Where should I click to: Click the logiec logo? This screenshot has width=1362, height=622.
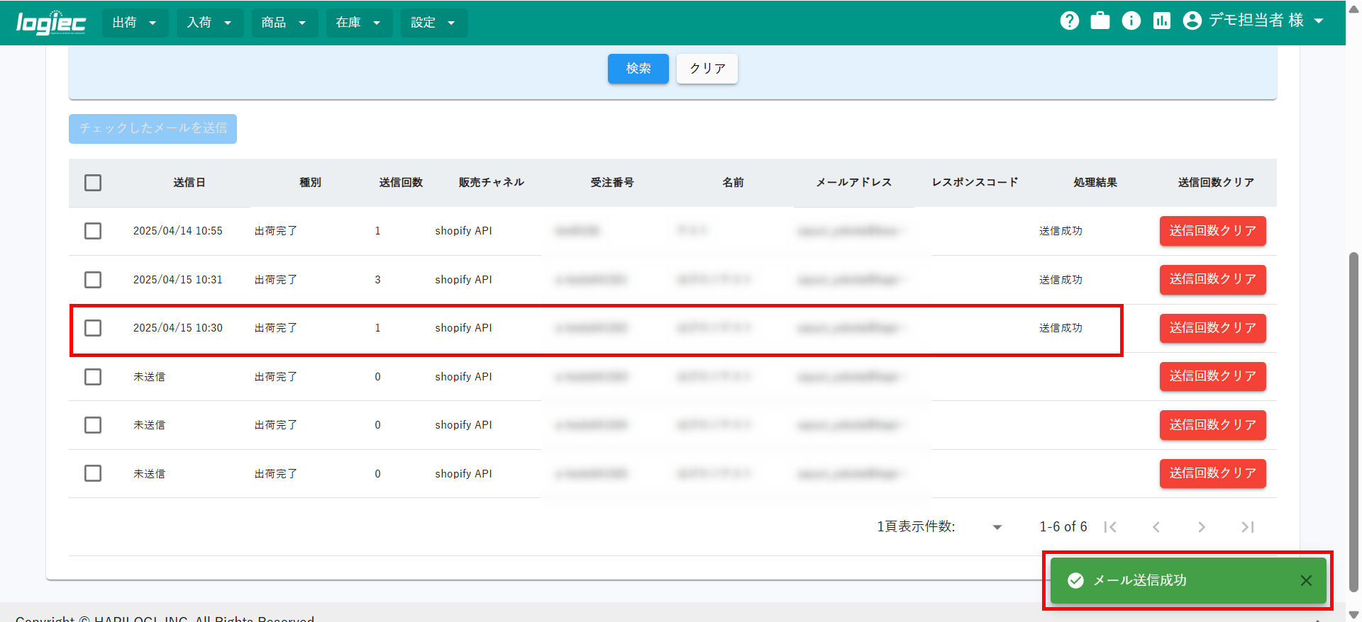[51, 23]
